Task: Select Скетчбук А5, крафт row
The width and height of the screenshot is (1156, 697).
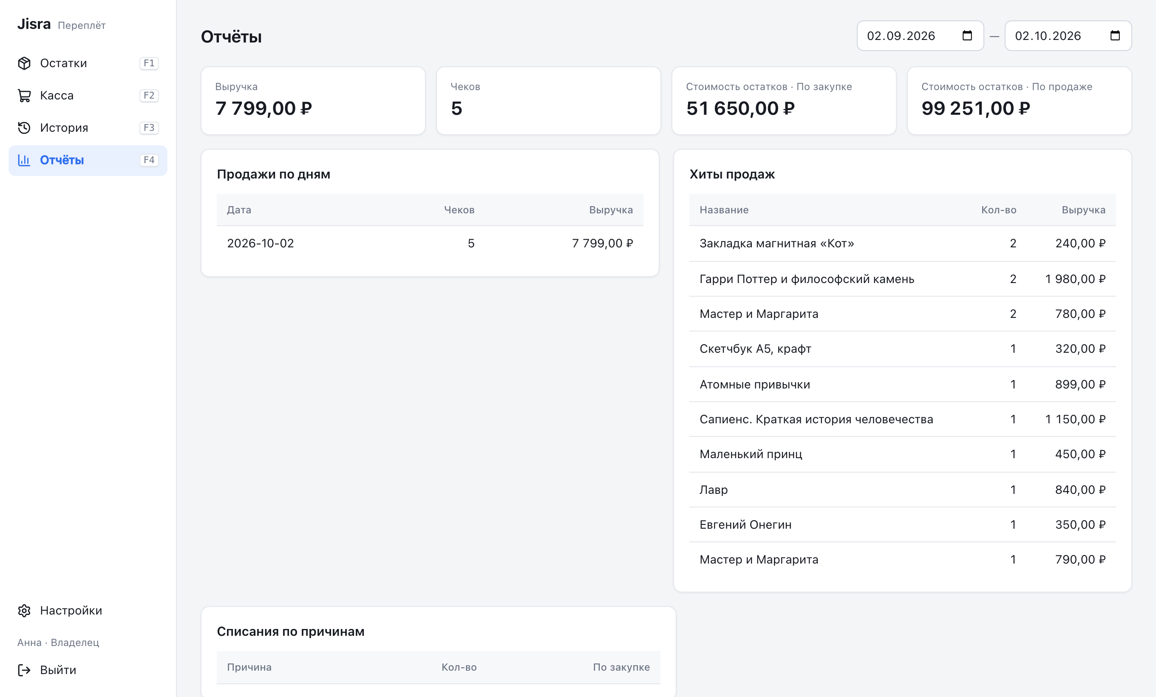Action: [x=902, y=348]
